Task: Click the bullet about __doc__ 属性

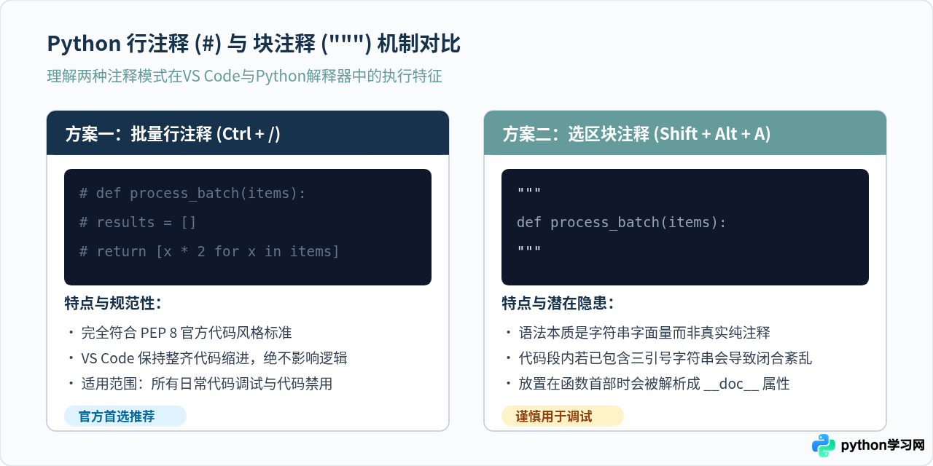Action: pyautogui.click(x=647, y=384)
